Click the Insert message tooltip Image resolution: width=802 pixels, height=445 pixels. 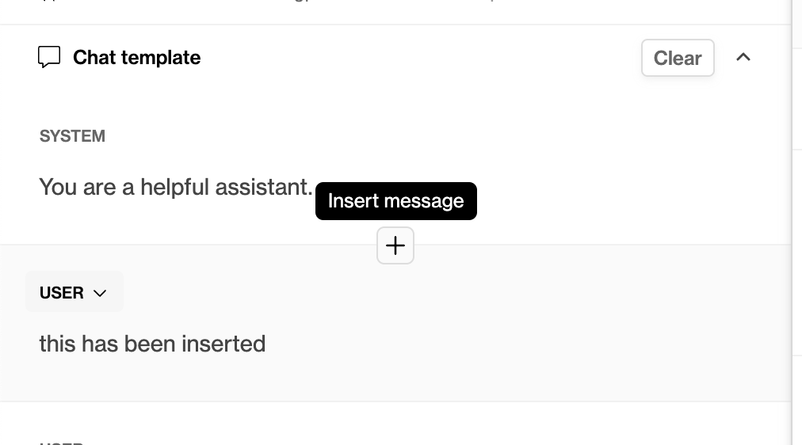point(396,201)
